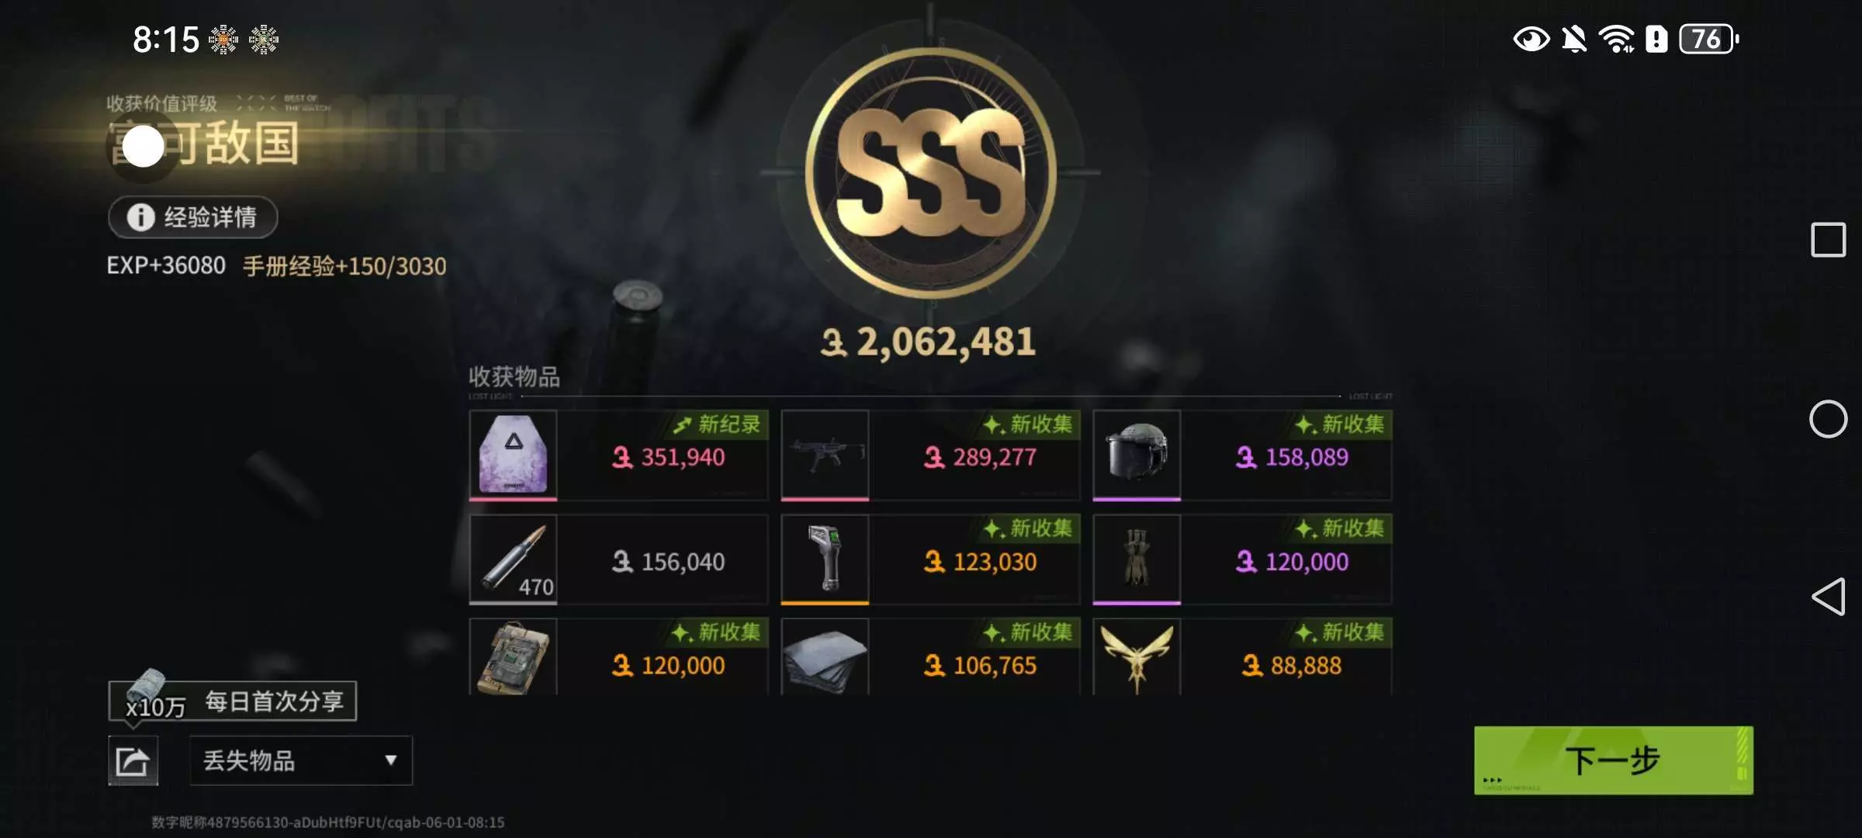The width and height of the screenshot is (1862, 838).
Task: Tap Android recent apps square
Action: coord(1828,240)
